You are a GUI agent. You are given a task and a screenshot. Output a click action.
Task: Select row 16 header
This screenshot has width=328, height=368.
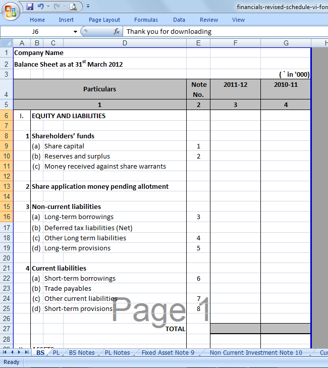point(7,217)
